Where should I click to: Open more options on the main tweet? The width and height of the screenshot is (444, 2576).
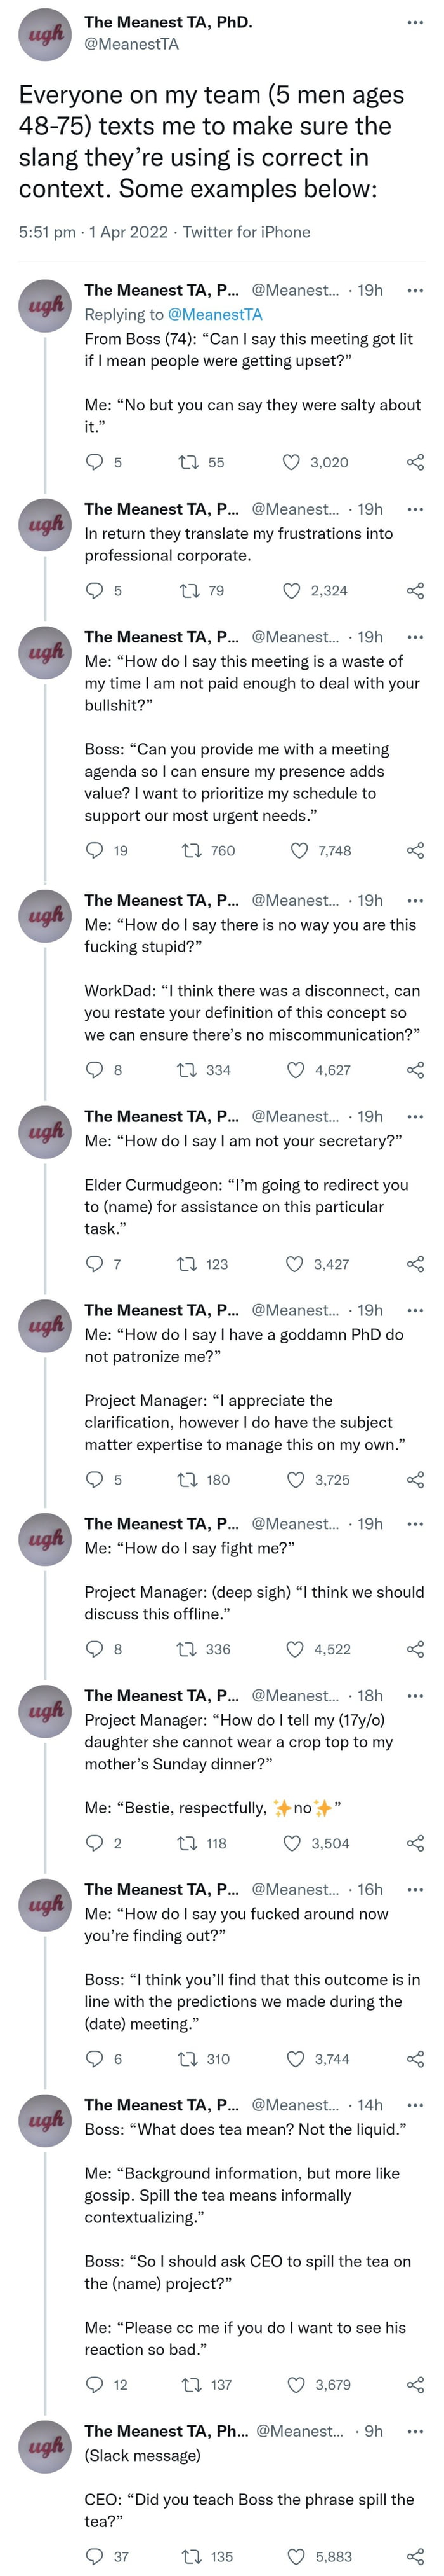point(415,22)
